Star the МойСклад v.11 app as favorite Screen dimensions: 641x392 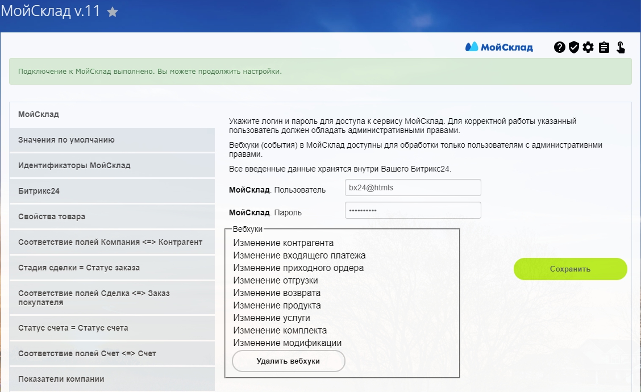(x=113, y=12)
